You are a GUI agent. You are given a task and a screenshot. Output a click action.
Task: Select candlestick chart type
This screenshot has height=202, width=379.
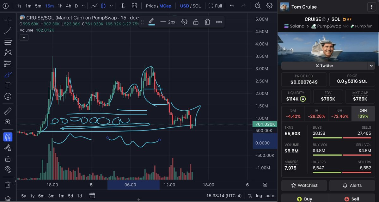click(103, 6)
